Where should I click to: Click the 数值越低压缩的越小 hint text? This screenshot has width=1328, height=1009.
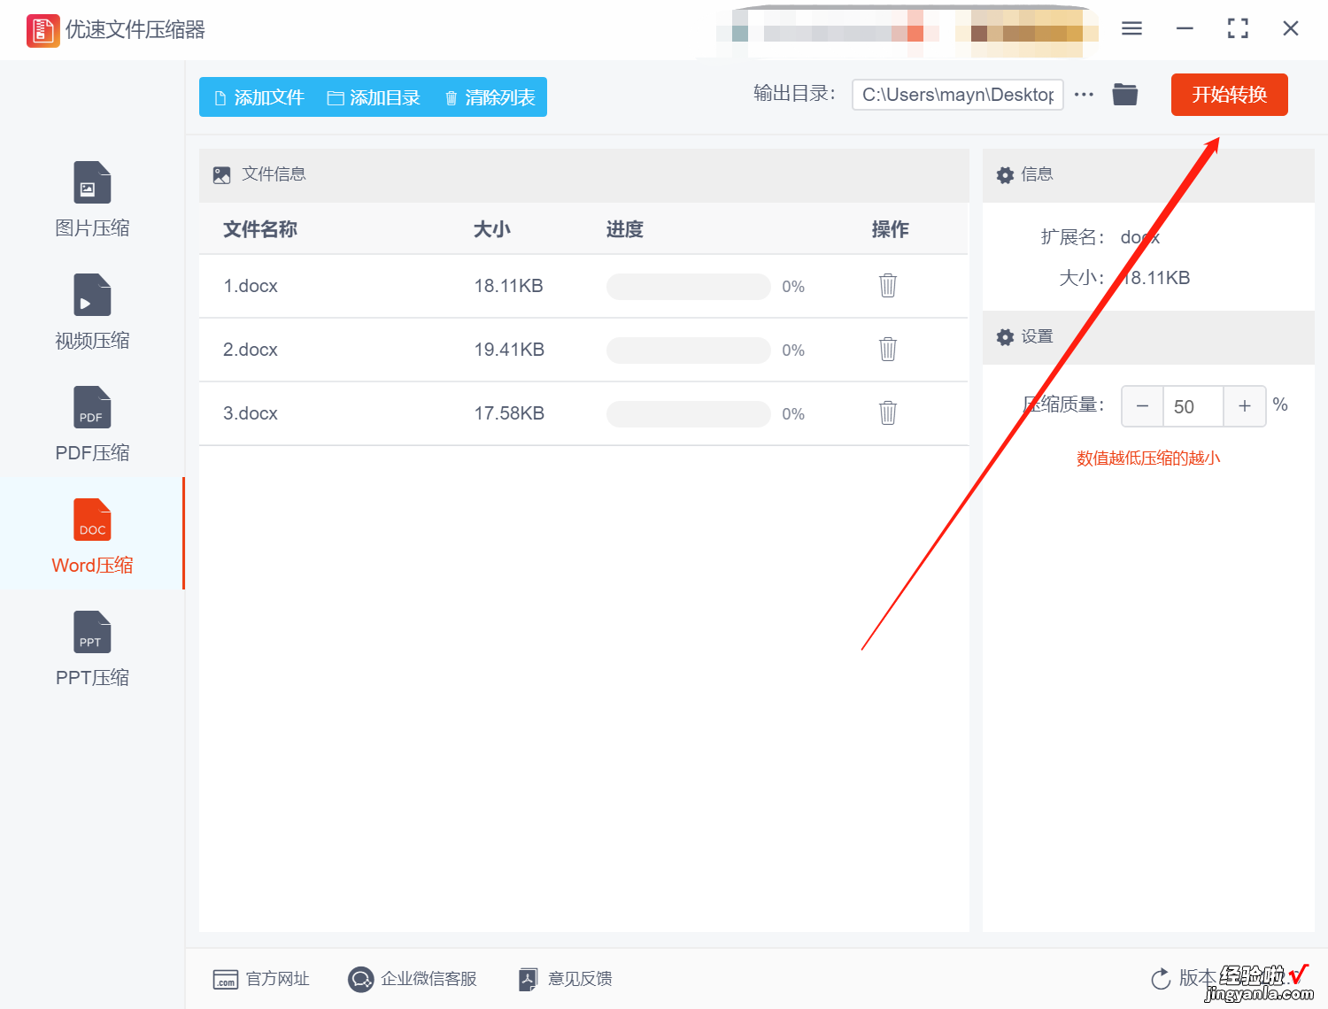(x=1148, y=458)
